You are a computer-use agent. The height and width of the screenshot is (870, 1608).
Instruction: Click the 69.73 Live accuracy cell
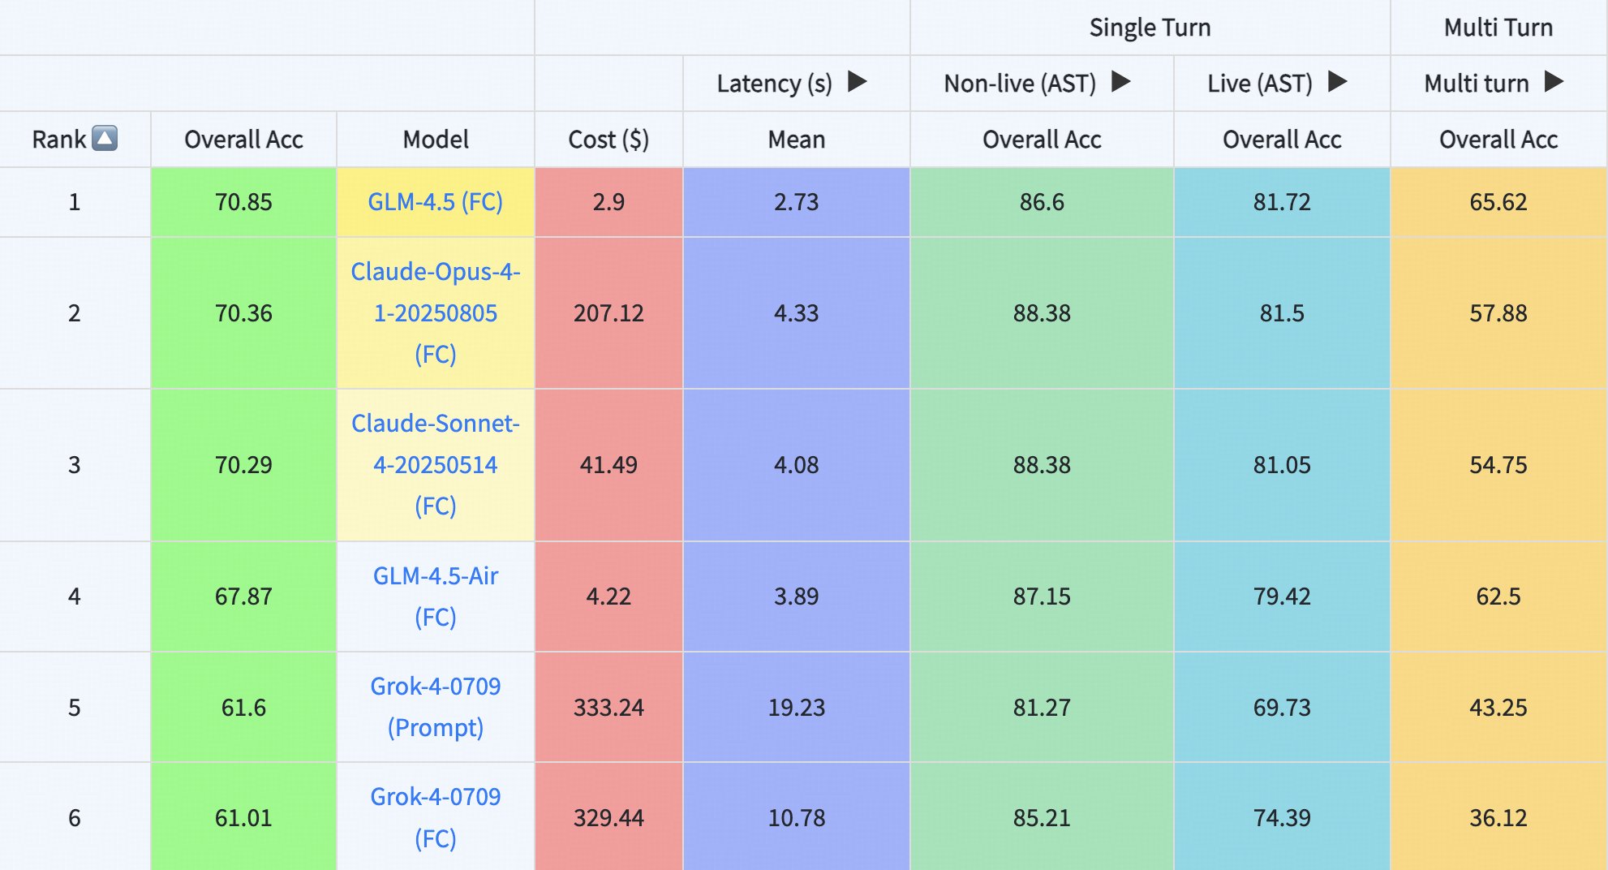tap(1282, 707)
